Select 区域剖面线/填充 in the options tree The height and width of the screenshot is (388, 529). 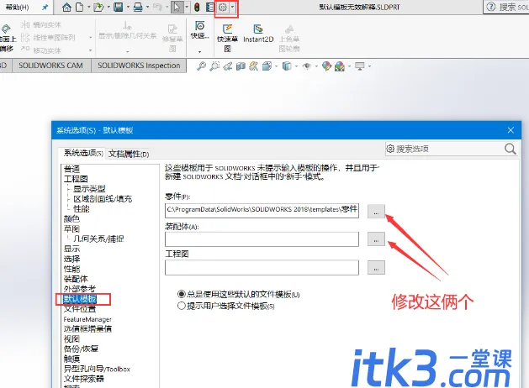pos(103,199)
